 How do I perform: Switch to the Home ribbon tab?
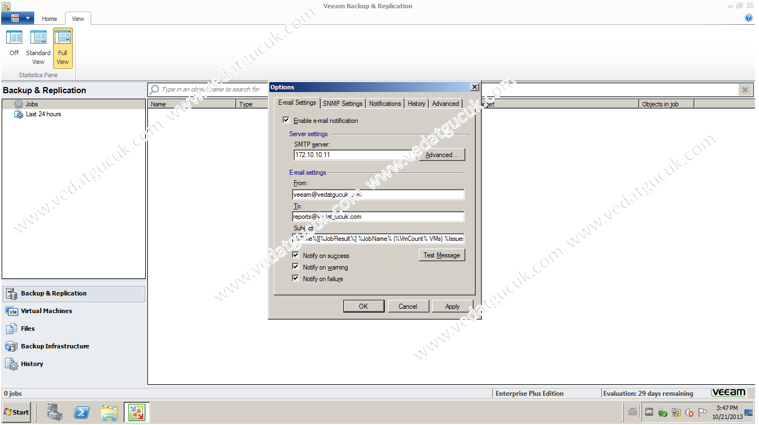point(50,19)
